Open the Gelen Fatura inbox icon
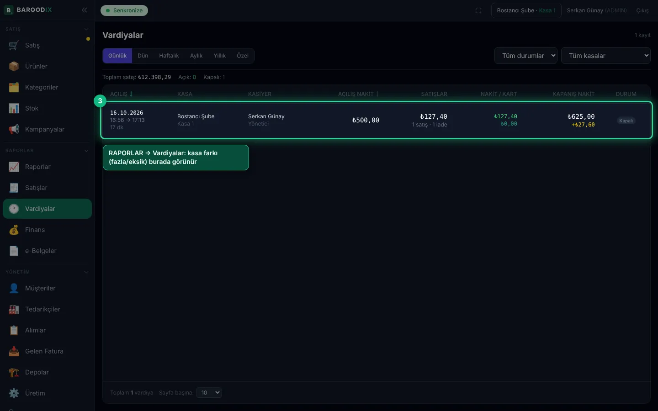 coord(14,351)
